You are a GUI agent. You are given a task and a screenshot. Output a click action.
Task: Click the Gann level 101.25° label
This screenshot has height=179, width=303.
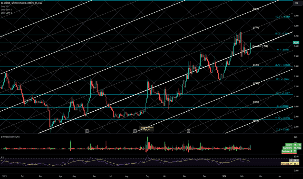click(283, 34)
